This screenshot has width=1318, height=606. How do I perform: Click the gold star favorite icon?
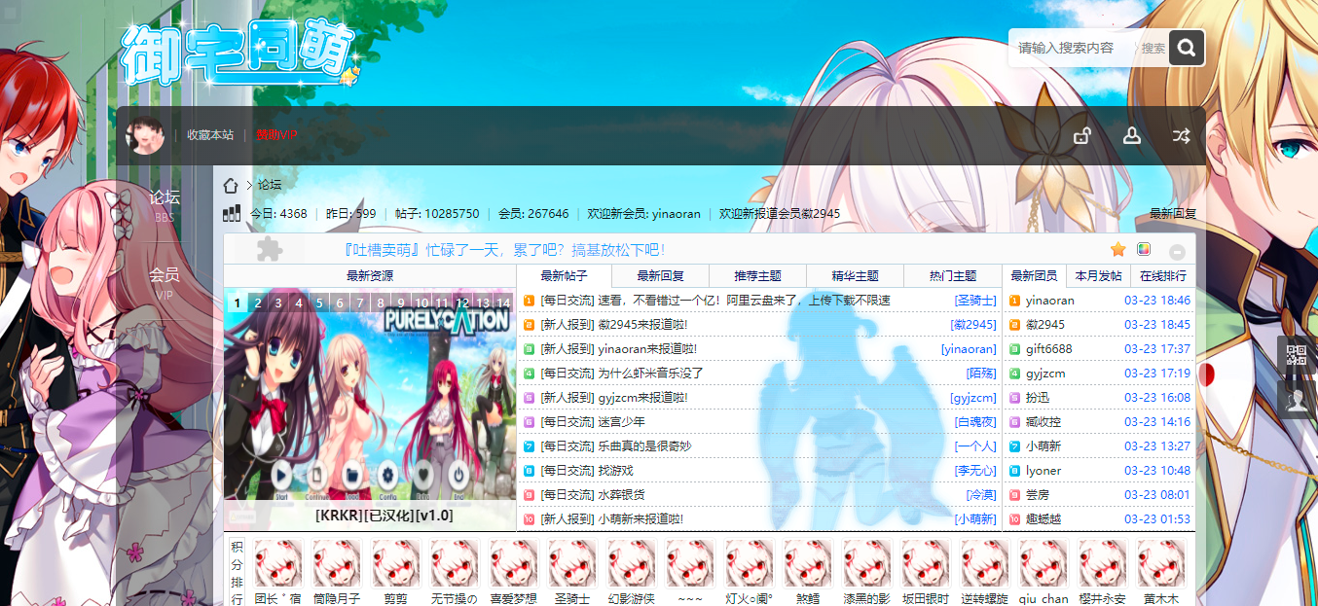click(1118, 250)
